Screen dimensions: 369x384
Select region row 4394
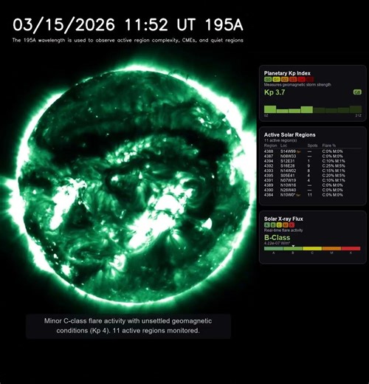(312, 161)
